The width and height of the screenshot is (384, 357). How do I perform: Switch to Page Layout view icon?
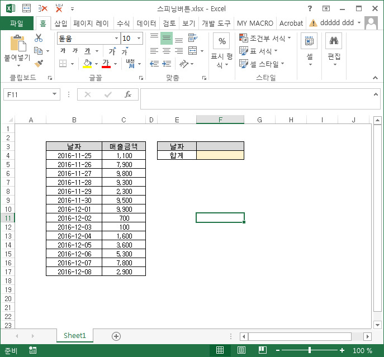(241, 350)
